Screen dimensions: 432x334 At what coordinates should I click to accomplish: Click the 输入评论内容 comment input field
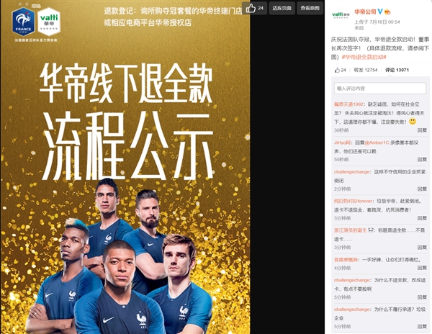[380, 89]
